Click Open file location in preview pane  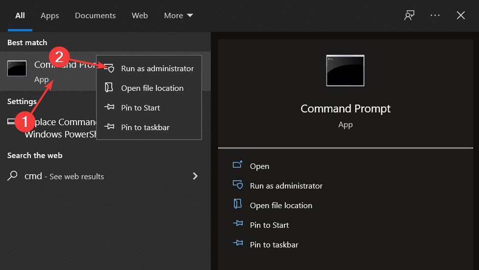(281, 206)
